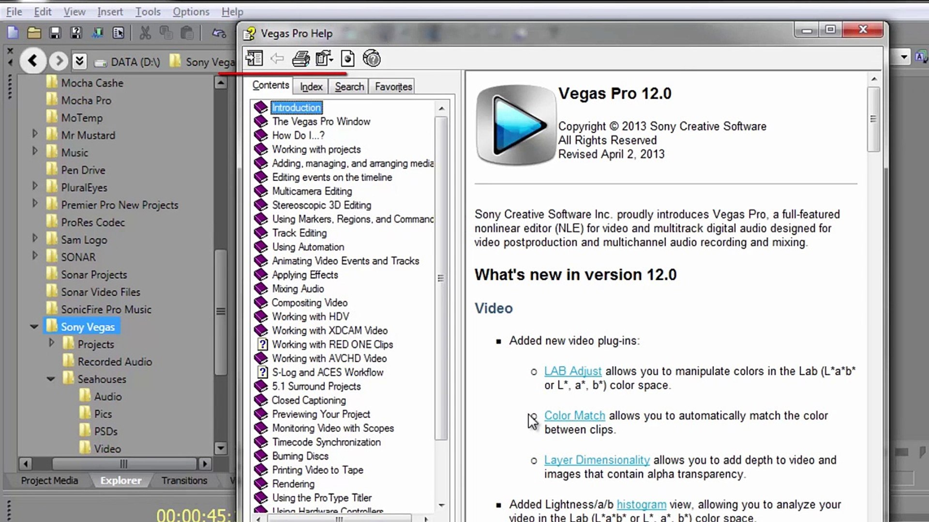Open the LAB Adjust help link
Viewport: 929px width, 522px height.
tap(572, 371)
